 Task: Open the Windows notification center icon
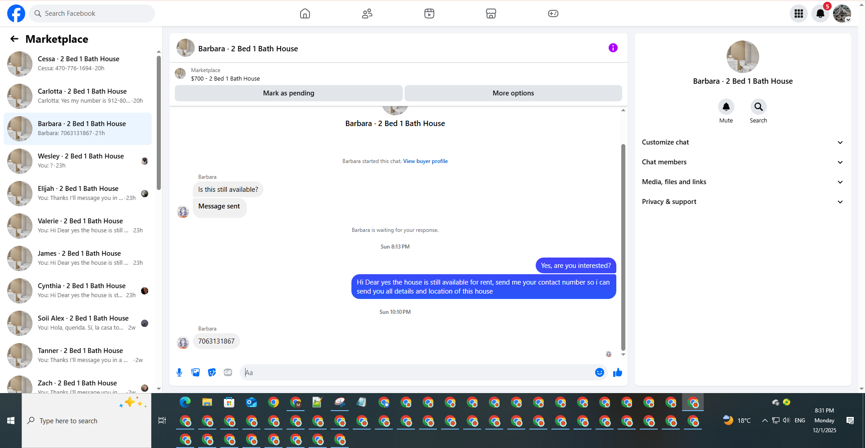click(850, 421)
